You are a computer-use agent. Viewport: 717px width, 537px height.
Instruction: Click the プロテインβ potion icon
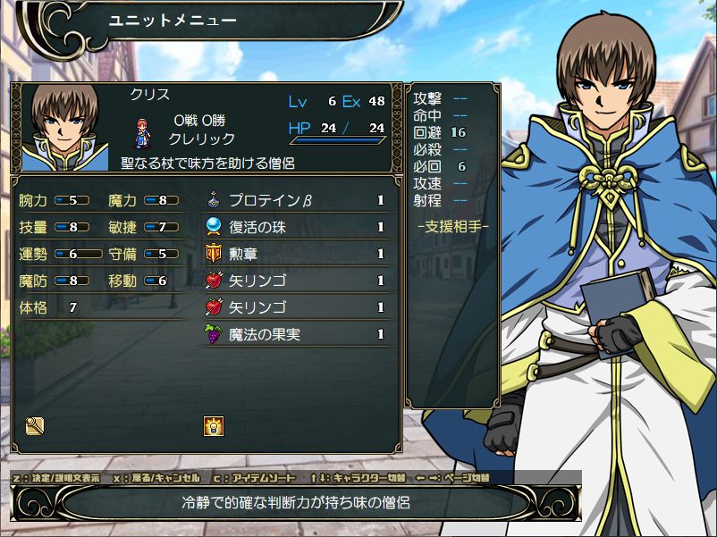point(214,200)
